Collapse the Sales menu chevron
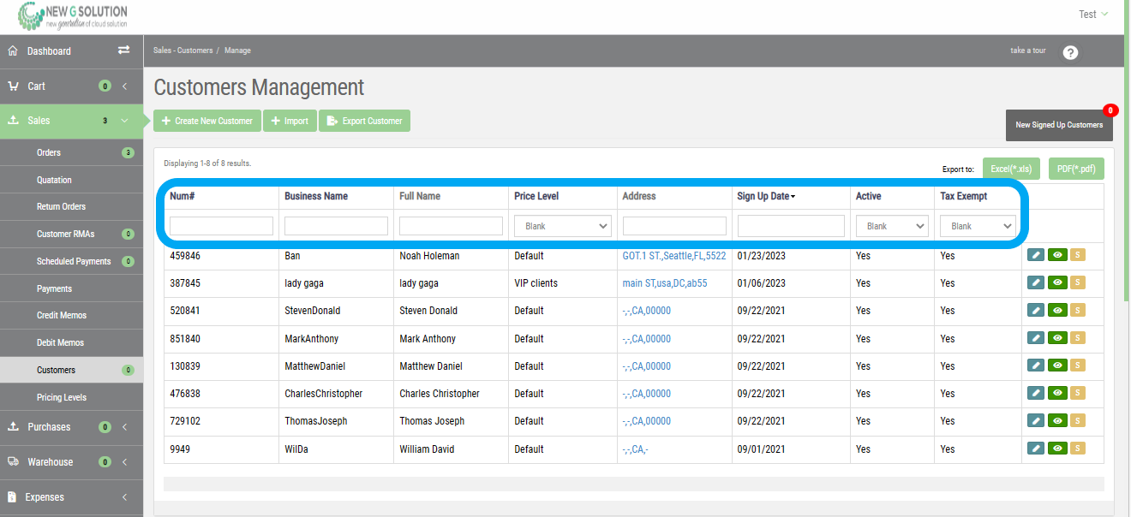This screenshot has height=517, width=1131. pos(124,120)
